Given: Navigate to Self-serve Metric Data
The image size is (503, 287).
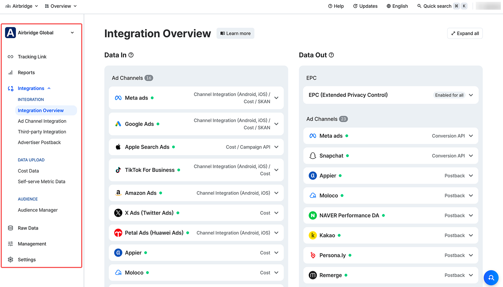Looking at the screenshot, I should click(x=42, y=182).
